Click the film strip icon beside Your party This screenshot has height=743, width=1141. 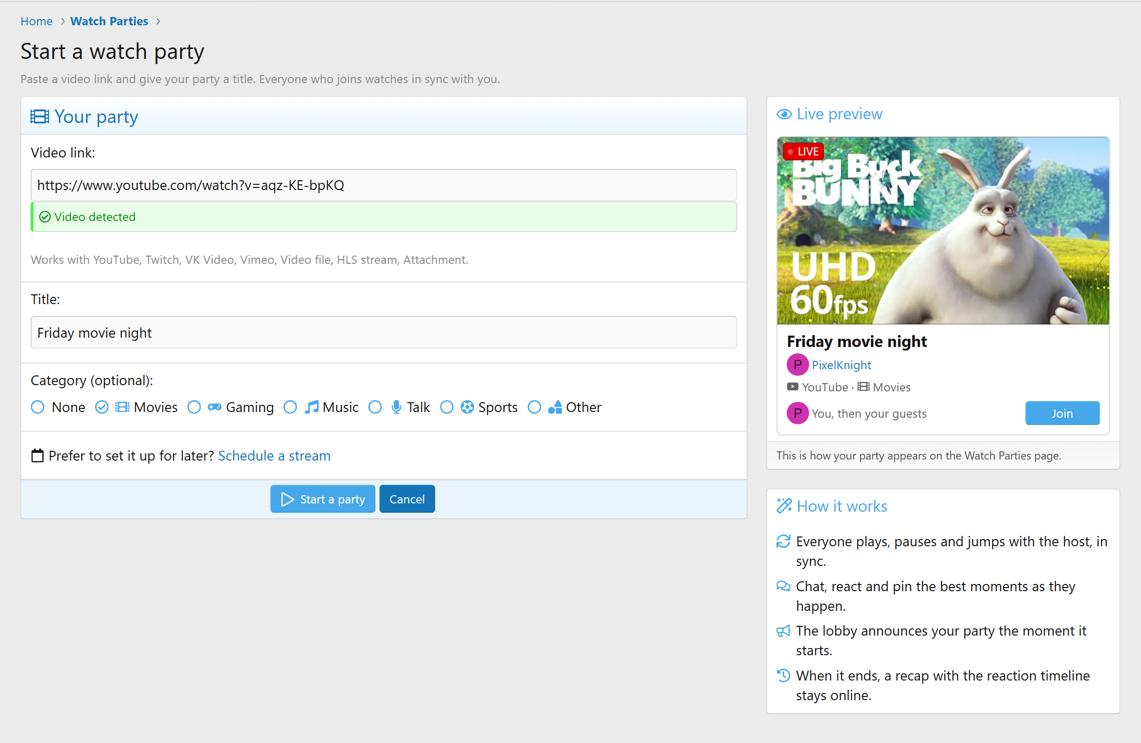pyautogui.click(x=40, y=117)
